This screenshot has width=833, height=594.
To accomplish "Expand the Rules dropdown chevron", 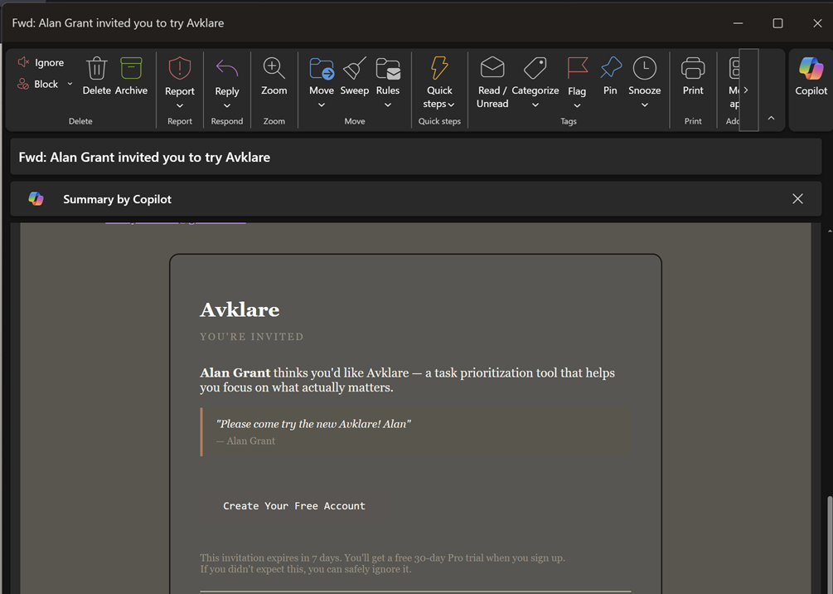I will pos(388,105).
